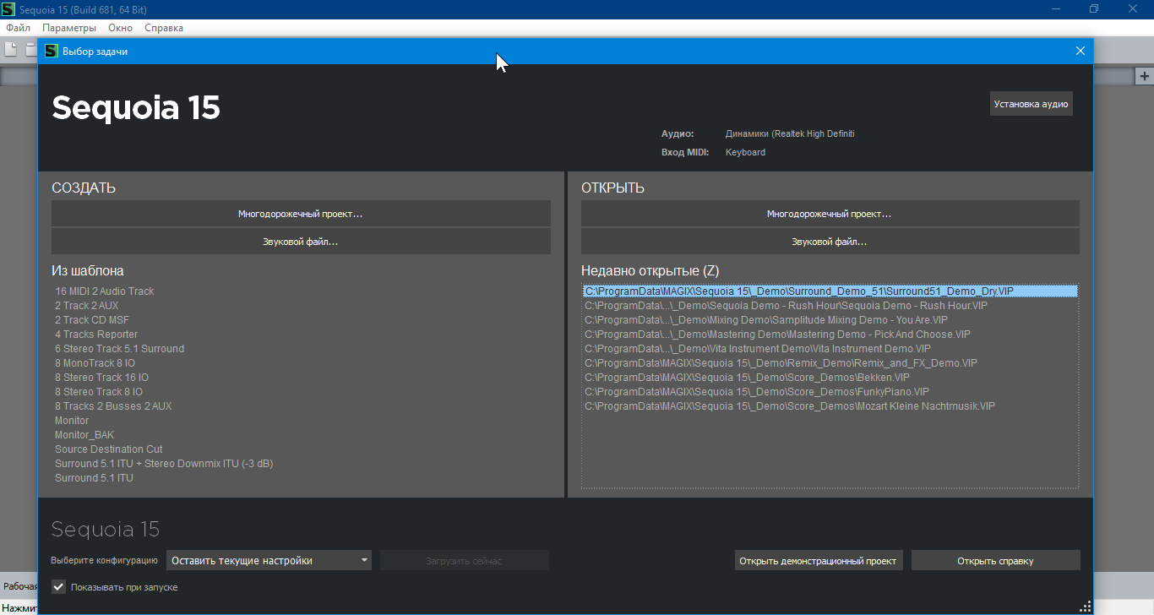Select the Monitor_BAK template
The height and width of the screenshot is (615, 1154).
(x=84, y=435)
